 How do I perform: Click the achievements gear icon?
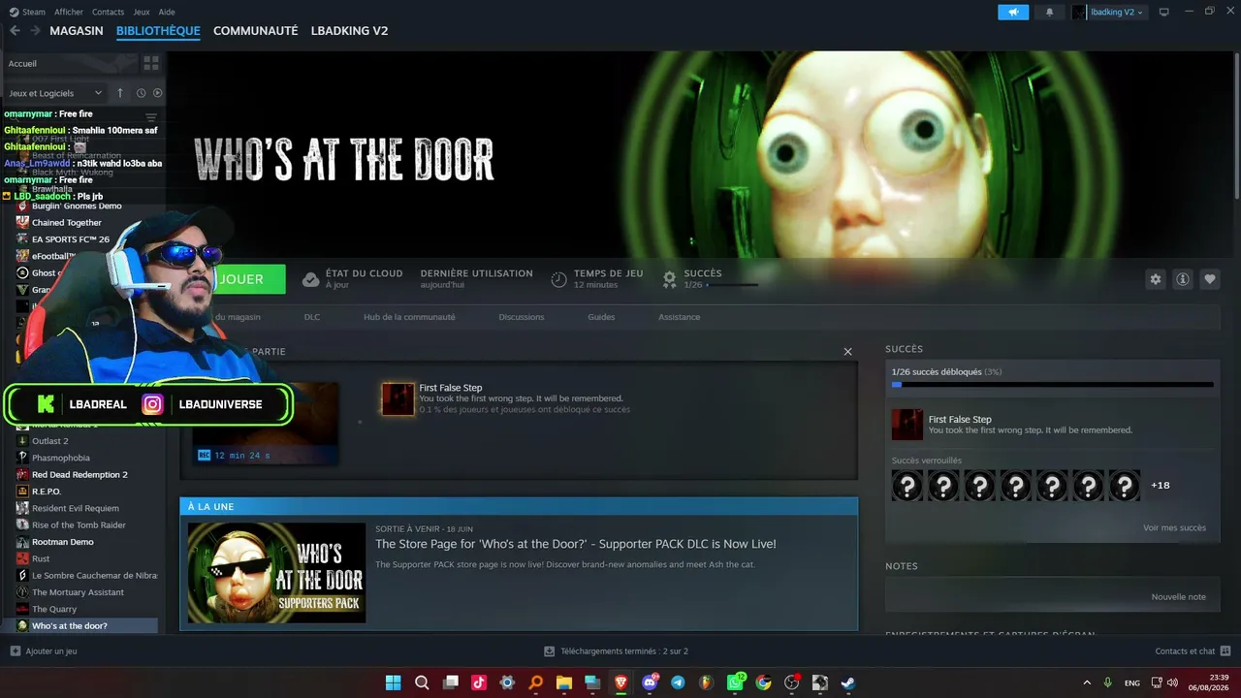click(669, 279)
